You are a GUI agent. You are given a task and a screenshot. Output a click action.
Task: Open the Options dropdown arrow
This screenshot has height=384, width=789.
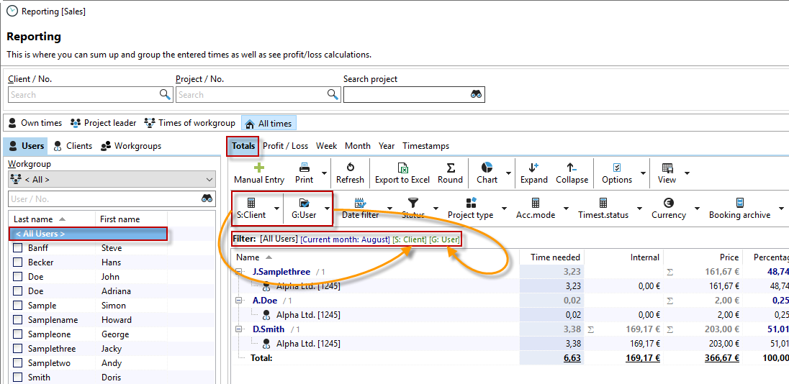click(641, 173)
